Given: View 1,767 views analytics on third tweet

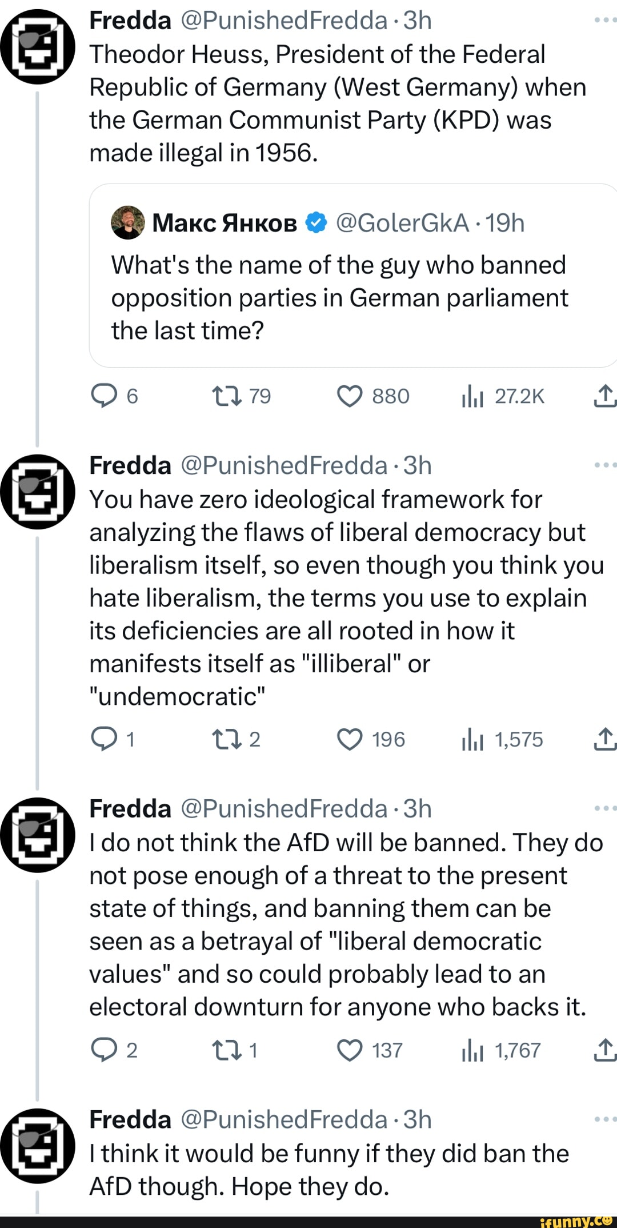Looking at the screenshot, I should point(472,1050).
